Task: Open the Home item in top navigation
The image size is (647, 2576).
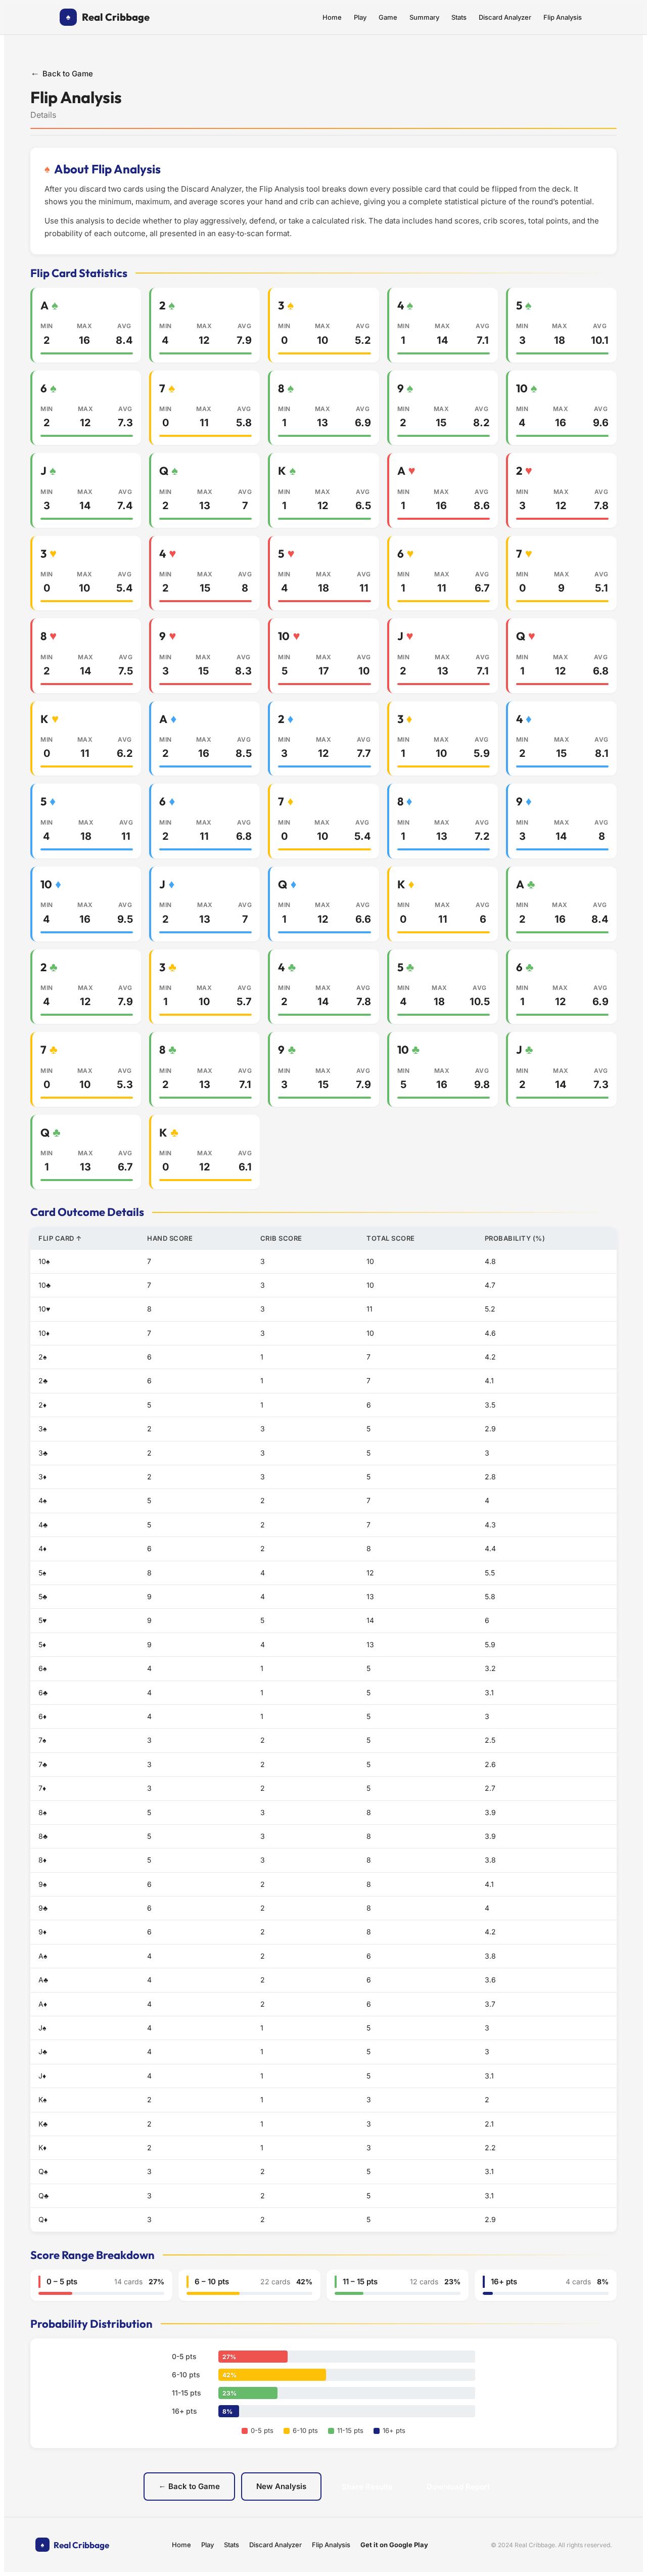Action: coord(332,17)
